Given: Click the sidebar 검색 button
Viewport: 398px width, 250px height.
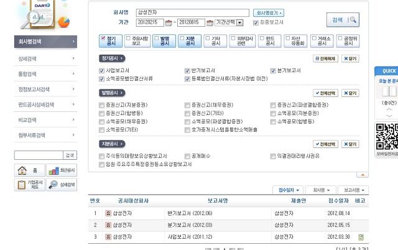Looking at the screenshot, I should pyautogui.click(x=70, y=155).
